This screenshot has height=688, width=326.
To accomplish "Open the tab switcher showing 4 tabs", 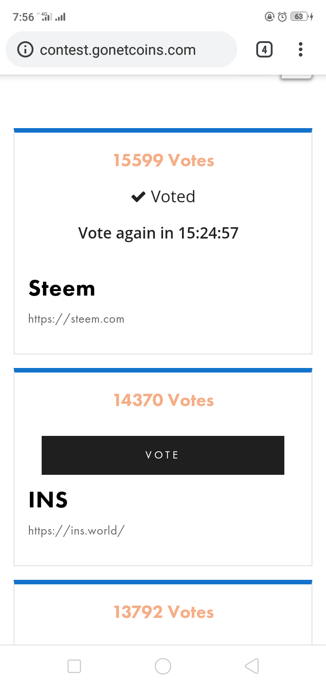I will (x=264, y=49).
